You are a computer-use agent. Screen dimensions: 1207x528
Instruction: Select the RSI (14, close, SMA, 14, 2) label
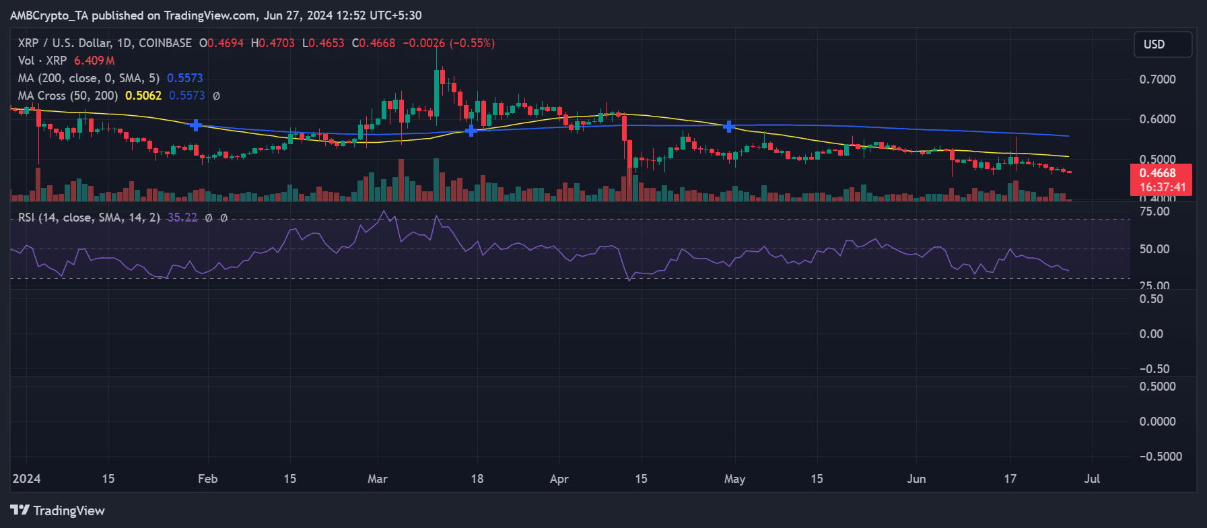[90, 218]
